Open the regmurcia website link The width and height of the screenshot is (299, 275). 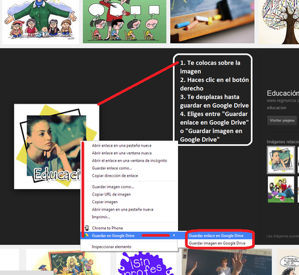(x=283, y=101)
